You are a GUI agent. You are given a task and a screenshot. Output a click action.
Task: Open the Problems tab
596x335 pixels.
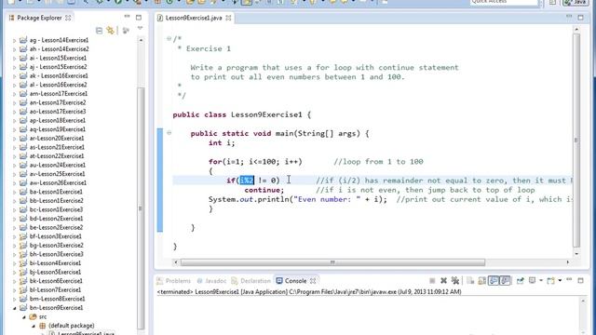point(174,281)
